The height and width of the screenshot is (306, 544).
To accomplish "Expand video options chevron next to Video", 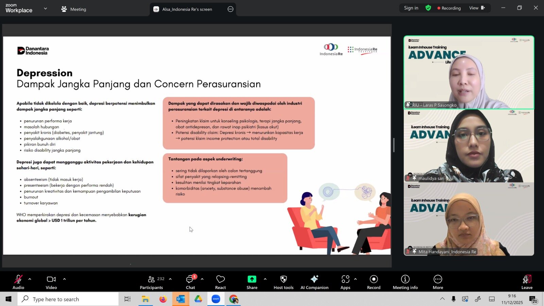I will pyautogui.click(x=64, y=279).
